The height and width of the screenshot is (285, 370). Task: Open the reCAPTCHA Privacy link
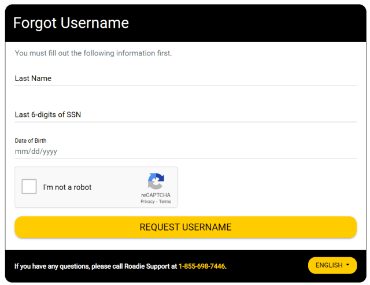pos(147,202)
